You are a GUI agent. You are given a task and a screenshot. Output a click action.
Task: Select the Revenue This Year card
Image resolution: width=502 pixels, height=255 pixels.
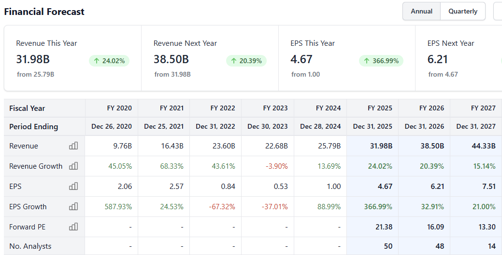coord(72,58)
